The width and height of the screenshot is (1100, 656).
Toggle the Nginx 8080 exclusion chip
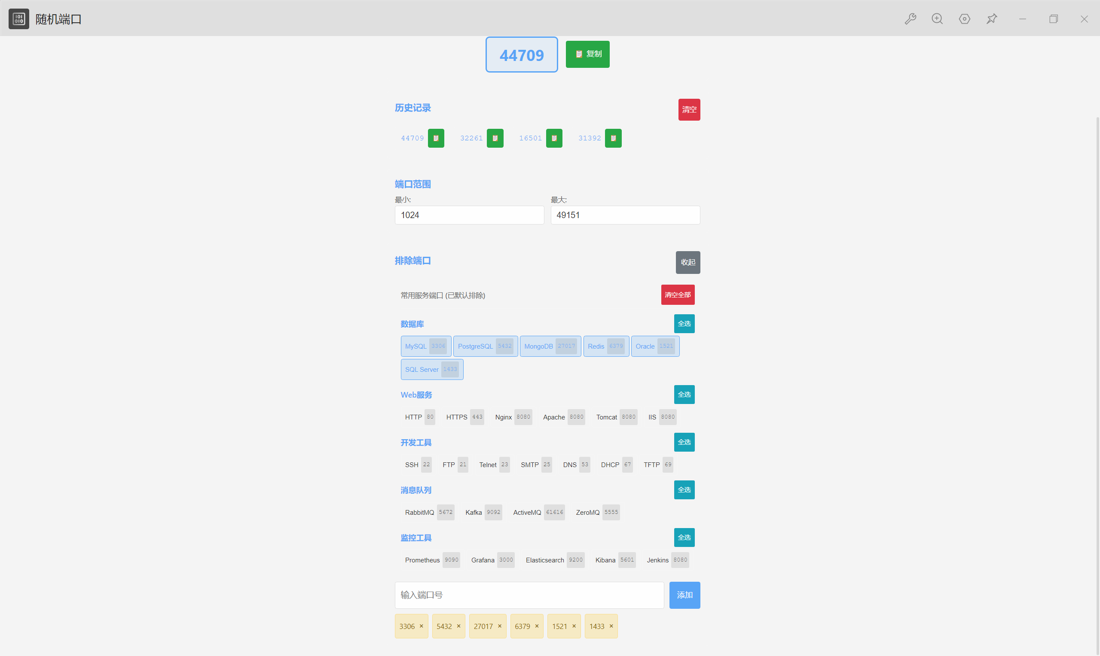tap(513, 417)
